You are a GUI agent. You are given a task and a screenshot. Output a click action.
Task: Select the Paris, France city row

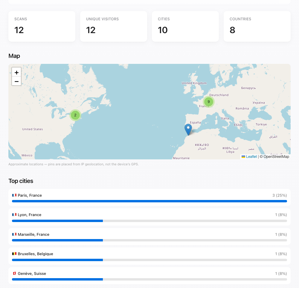[x=149, y=197]
